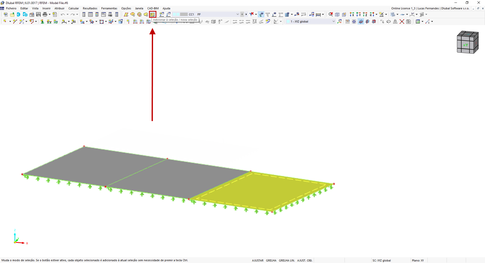Toggle GRELHA in the status bar
The width and height of the screenshot is (485, 263).
(x=271, y=260)
